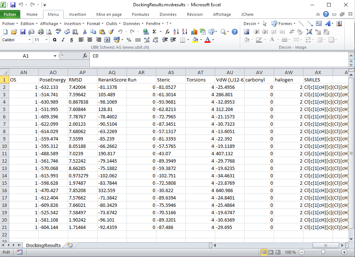The height and width of the screenshot is (257, 355).
Task: Expand the Dessin dropdown menu
Action: point(251,24)
